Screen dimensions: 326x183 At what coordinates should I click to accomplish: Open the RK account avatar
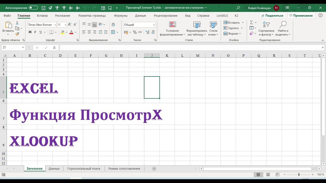[276, 8]
